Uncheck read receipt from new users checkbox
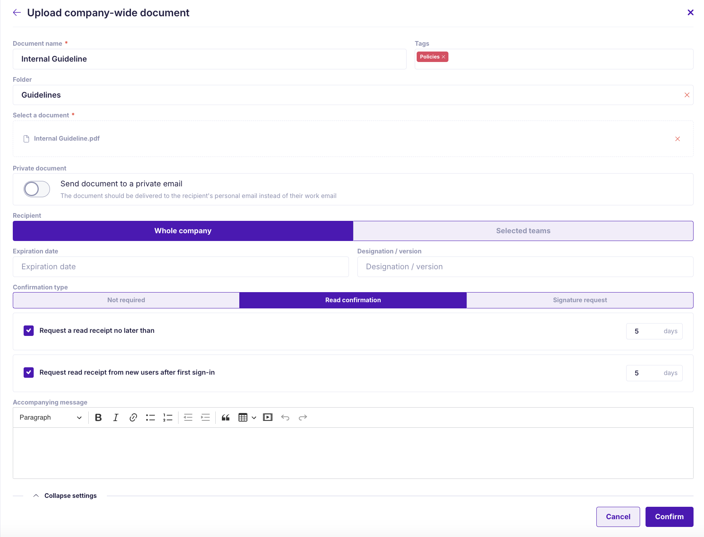Image resolution: width=704 pixels, height=537 pixels. click(x=29, y=372)
